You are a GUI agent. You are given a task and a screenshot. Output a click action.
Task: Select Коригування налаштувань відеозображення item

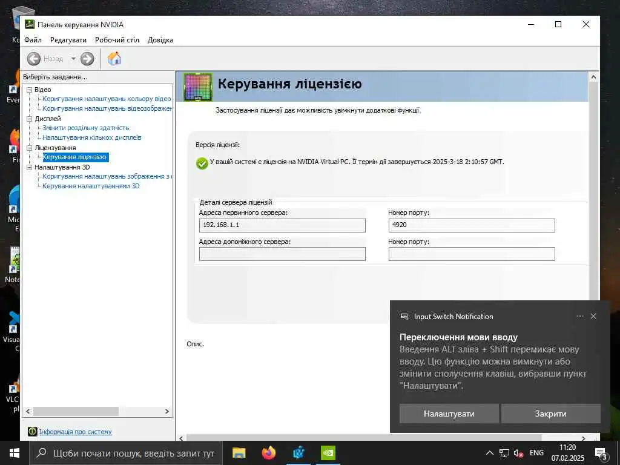107,108
